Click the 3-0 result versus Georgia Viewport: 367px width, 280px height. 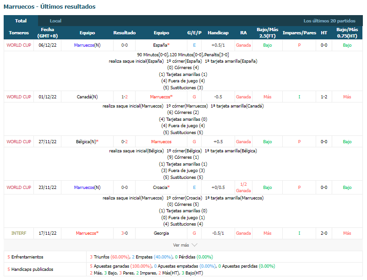125,233
